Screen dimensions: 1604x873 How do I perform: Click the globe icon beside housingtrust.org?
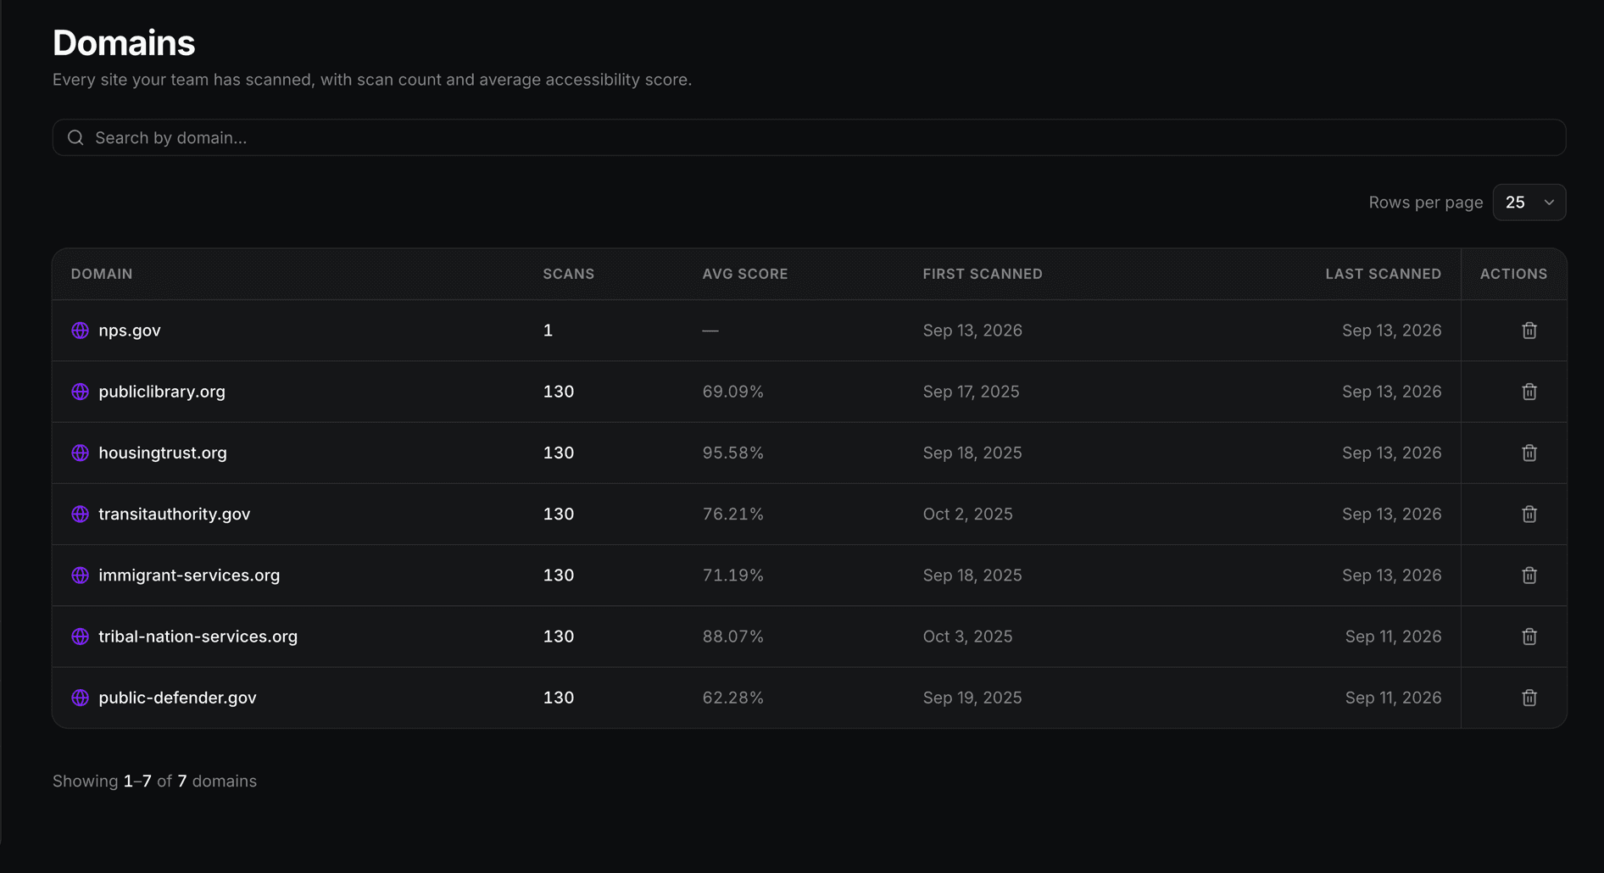(x=80, y=453)
